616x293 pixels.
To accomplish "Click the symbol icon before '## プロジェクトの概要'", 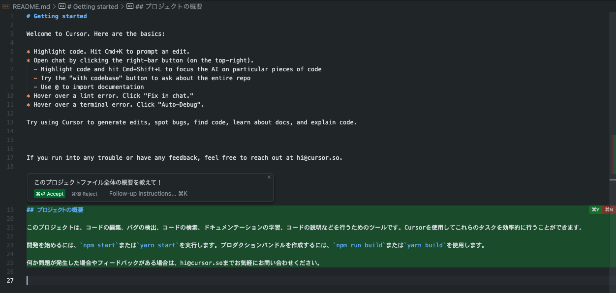I will click(129, 6).
